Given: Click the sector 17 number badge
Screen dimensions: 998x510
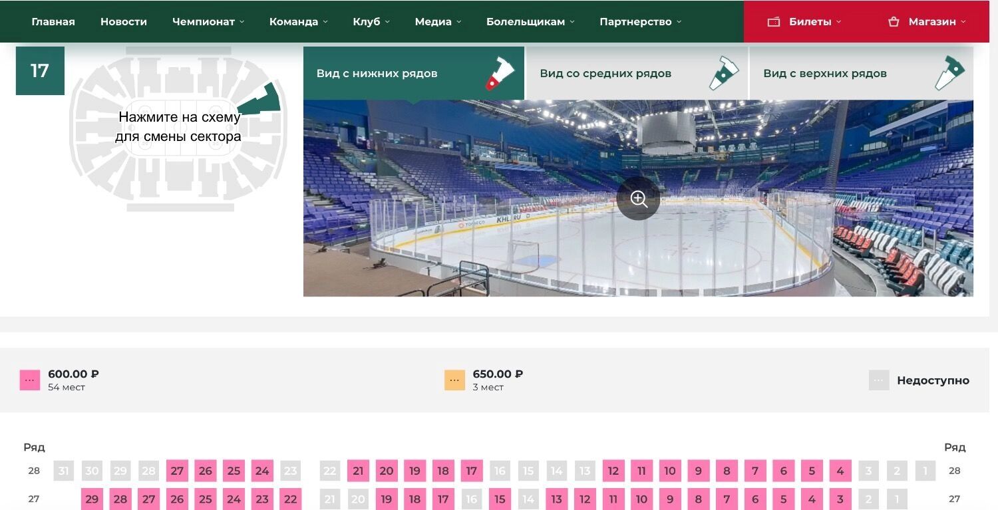Looking at the screenshot, I should tap(40, 70).
